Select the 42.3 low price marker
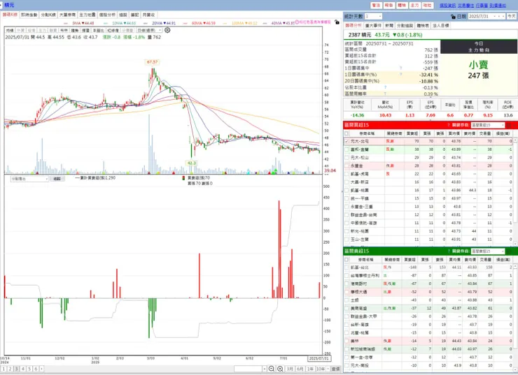 192,163
